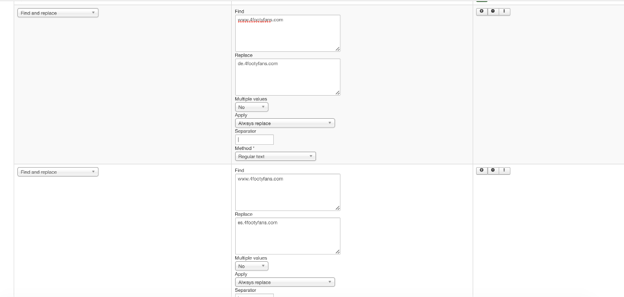This screenshot has width=624, height=297.
Task: Expand the second 'Multiple values' No dropdown
Action: [x=251, y=266]
